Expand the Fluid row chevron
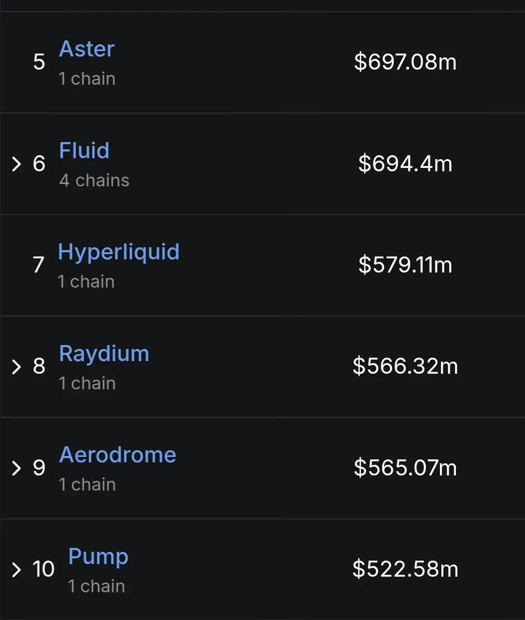 click(17, 164)
